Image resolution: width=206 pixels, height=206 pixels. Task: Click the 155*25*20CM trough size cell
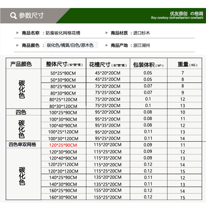[x=108, y=197]
